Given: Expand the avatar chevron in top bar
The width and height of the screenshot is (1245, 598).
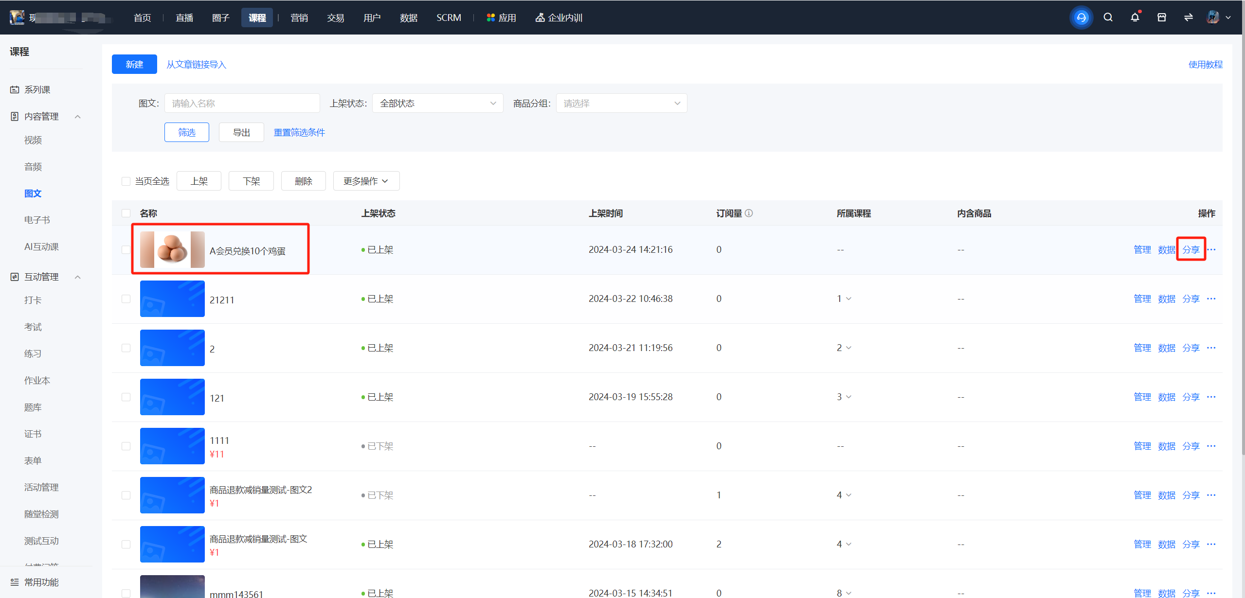Looking at the screenshot, I should click(1228, 18).
